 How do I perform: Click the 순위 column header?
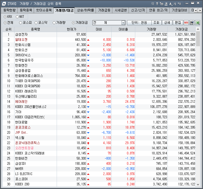pos(9,29)
